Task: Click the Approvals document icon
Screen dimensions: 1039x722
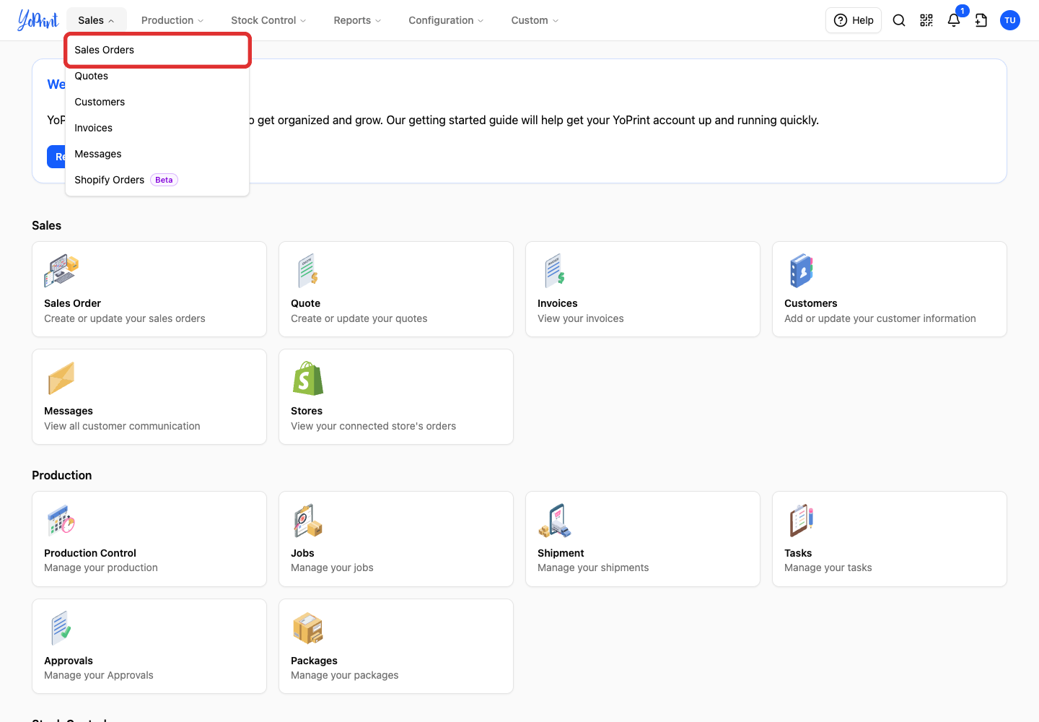Action: (x=61, y=628)
